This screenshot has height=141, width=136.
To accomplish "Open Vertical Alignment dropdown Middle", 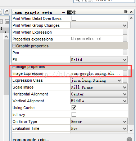I will (x=99, y=101).
